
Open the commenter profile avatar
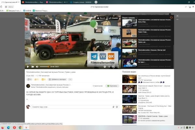[x=28, y=107]
